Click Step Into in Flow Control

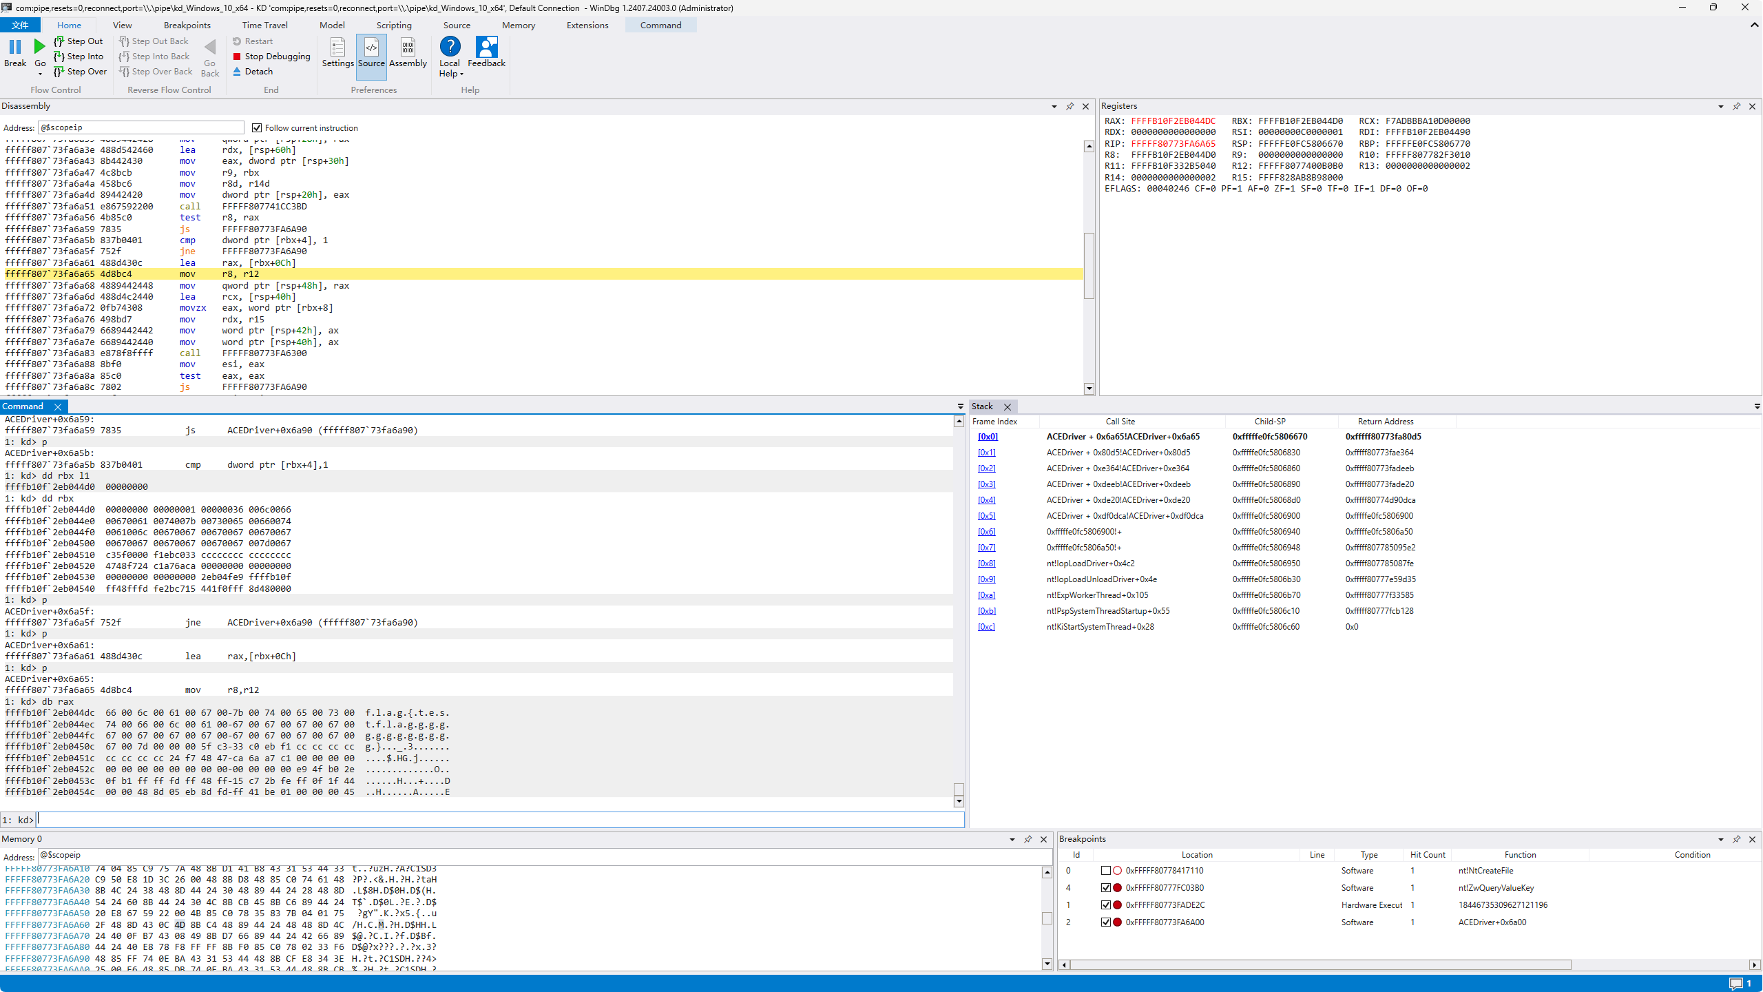(78, 56)
